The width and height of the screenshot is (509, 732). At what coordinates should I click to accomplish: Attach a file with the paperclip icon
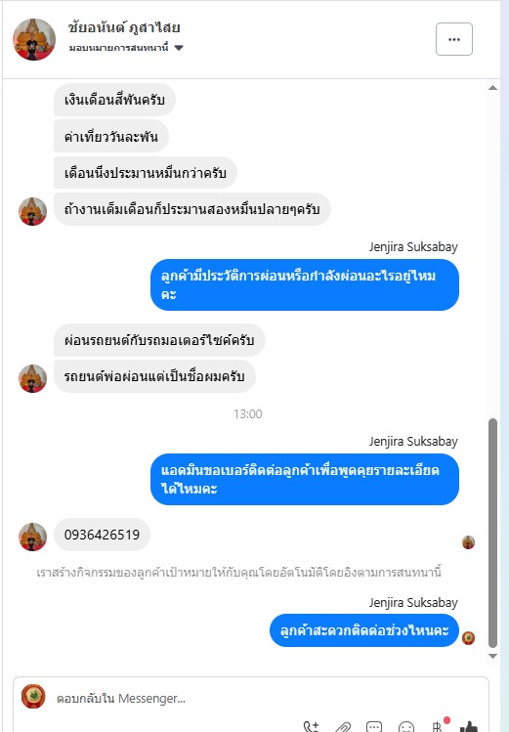click(343, 726)
